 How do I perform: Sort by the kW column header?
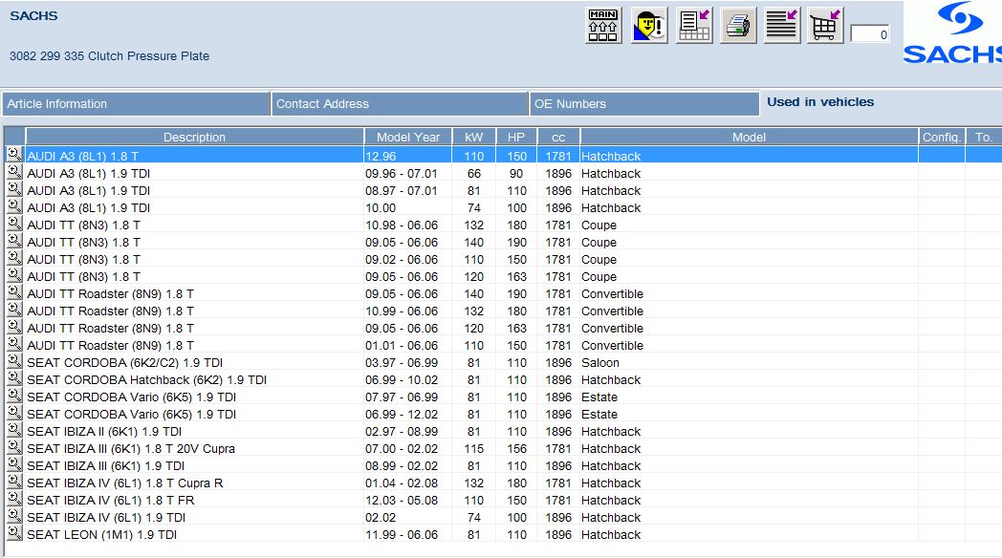(473, 137)
